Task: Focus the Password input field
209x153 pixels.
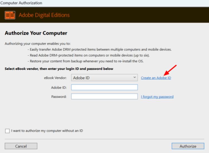Action: tap(104, 96)
